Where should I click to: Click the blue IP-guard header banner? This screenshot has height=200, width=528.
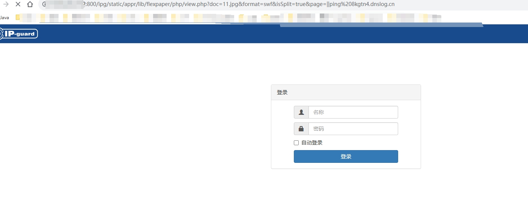pyautogui.click(x=263, y=34)
